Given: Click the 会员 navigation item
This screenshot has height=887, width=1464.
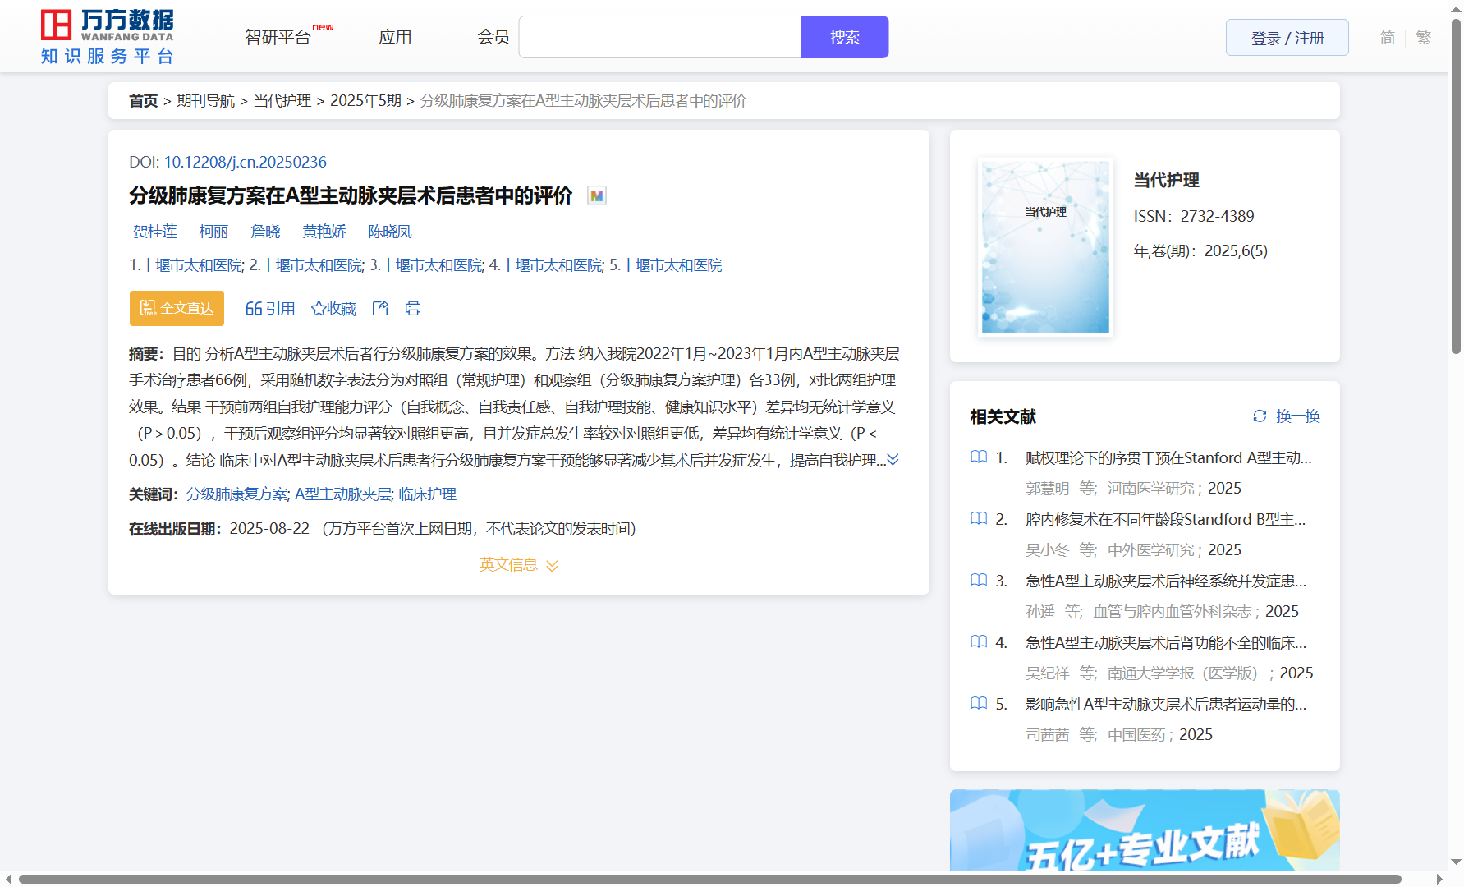Looking at the screenshot, I should 493,38.
